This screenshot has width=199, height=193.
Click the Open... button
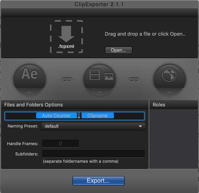pos(119,50)
